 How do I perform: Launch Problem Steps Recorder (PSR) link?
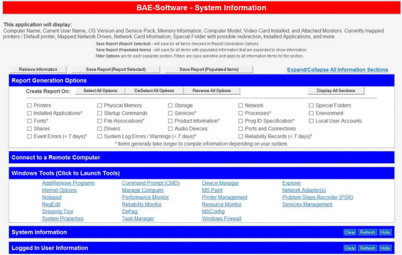pyautogui.click(x=318, y=197)
